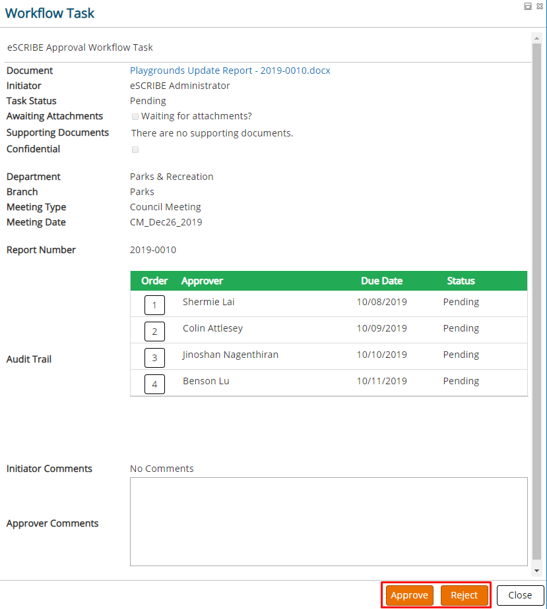This screenshot has width=547, height=609.
Task: Click approver name Colin Attlesey
Action: (212, 328)
